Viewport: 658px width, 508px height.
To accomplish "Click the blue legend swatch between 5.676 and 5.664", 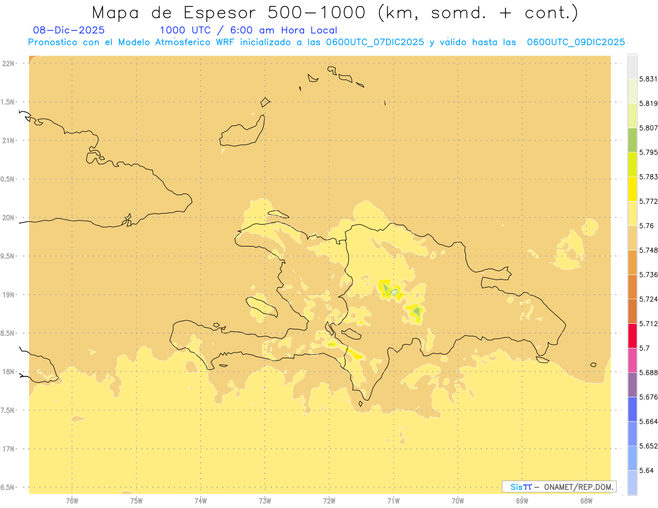I will pyautogui.click(x=632, y=409).
